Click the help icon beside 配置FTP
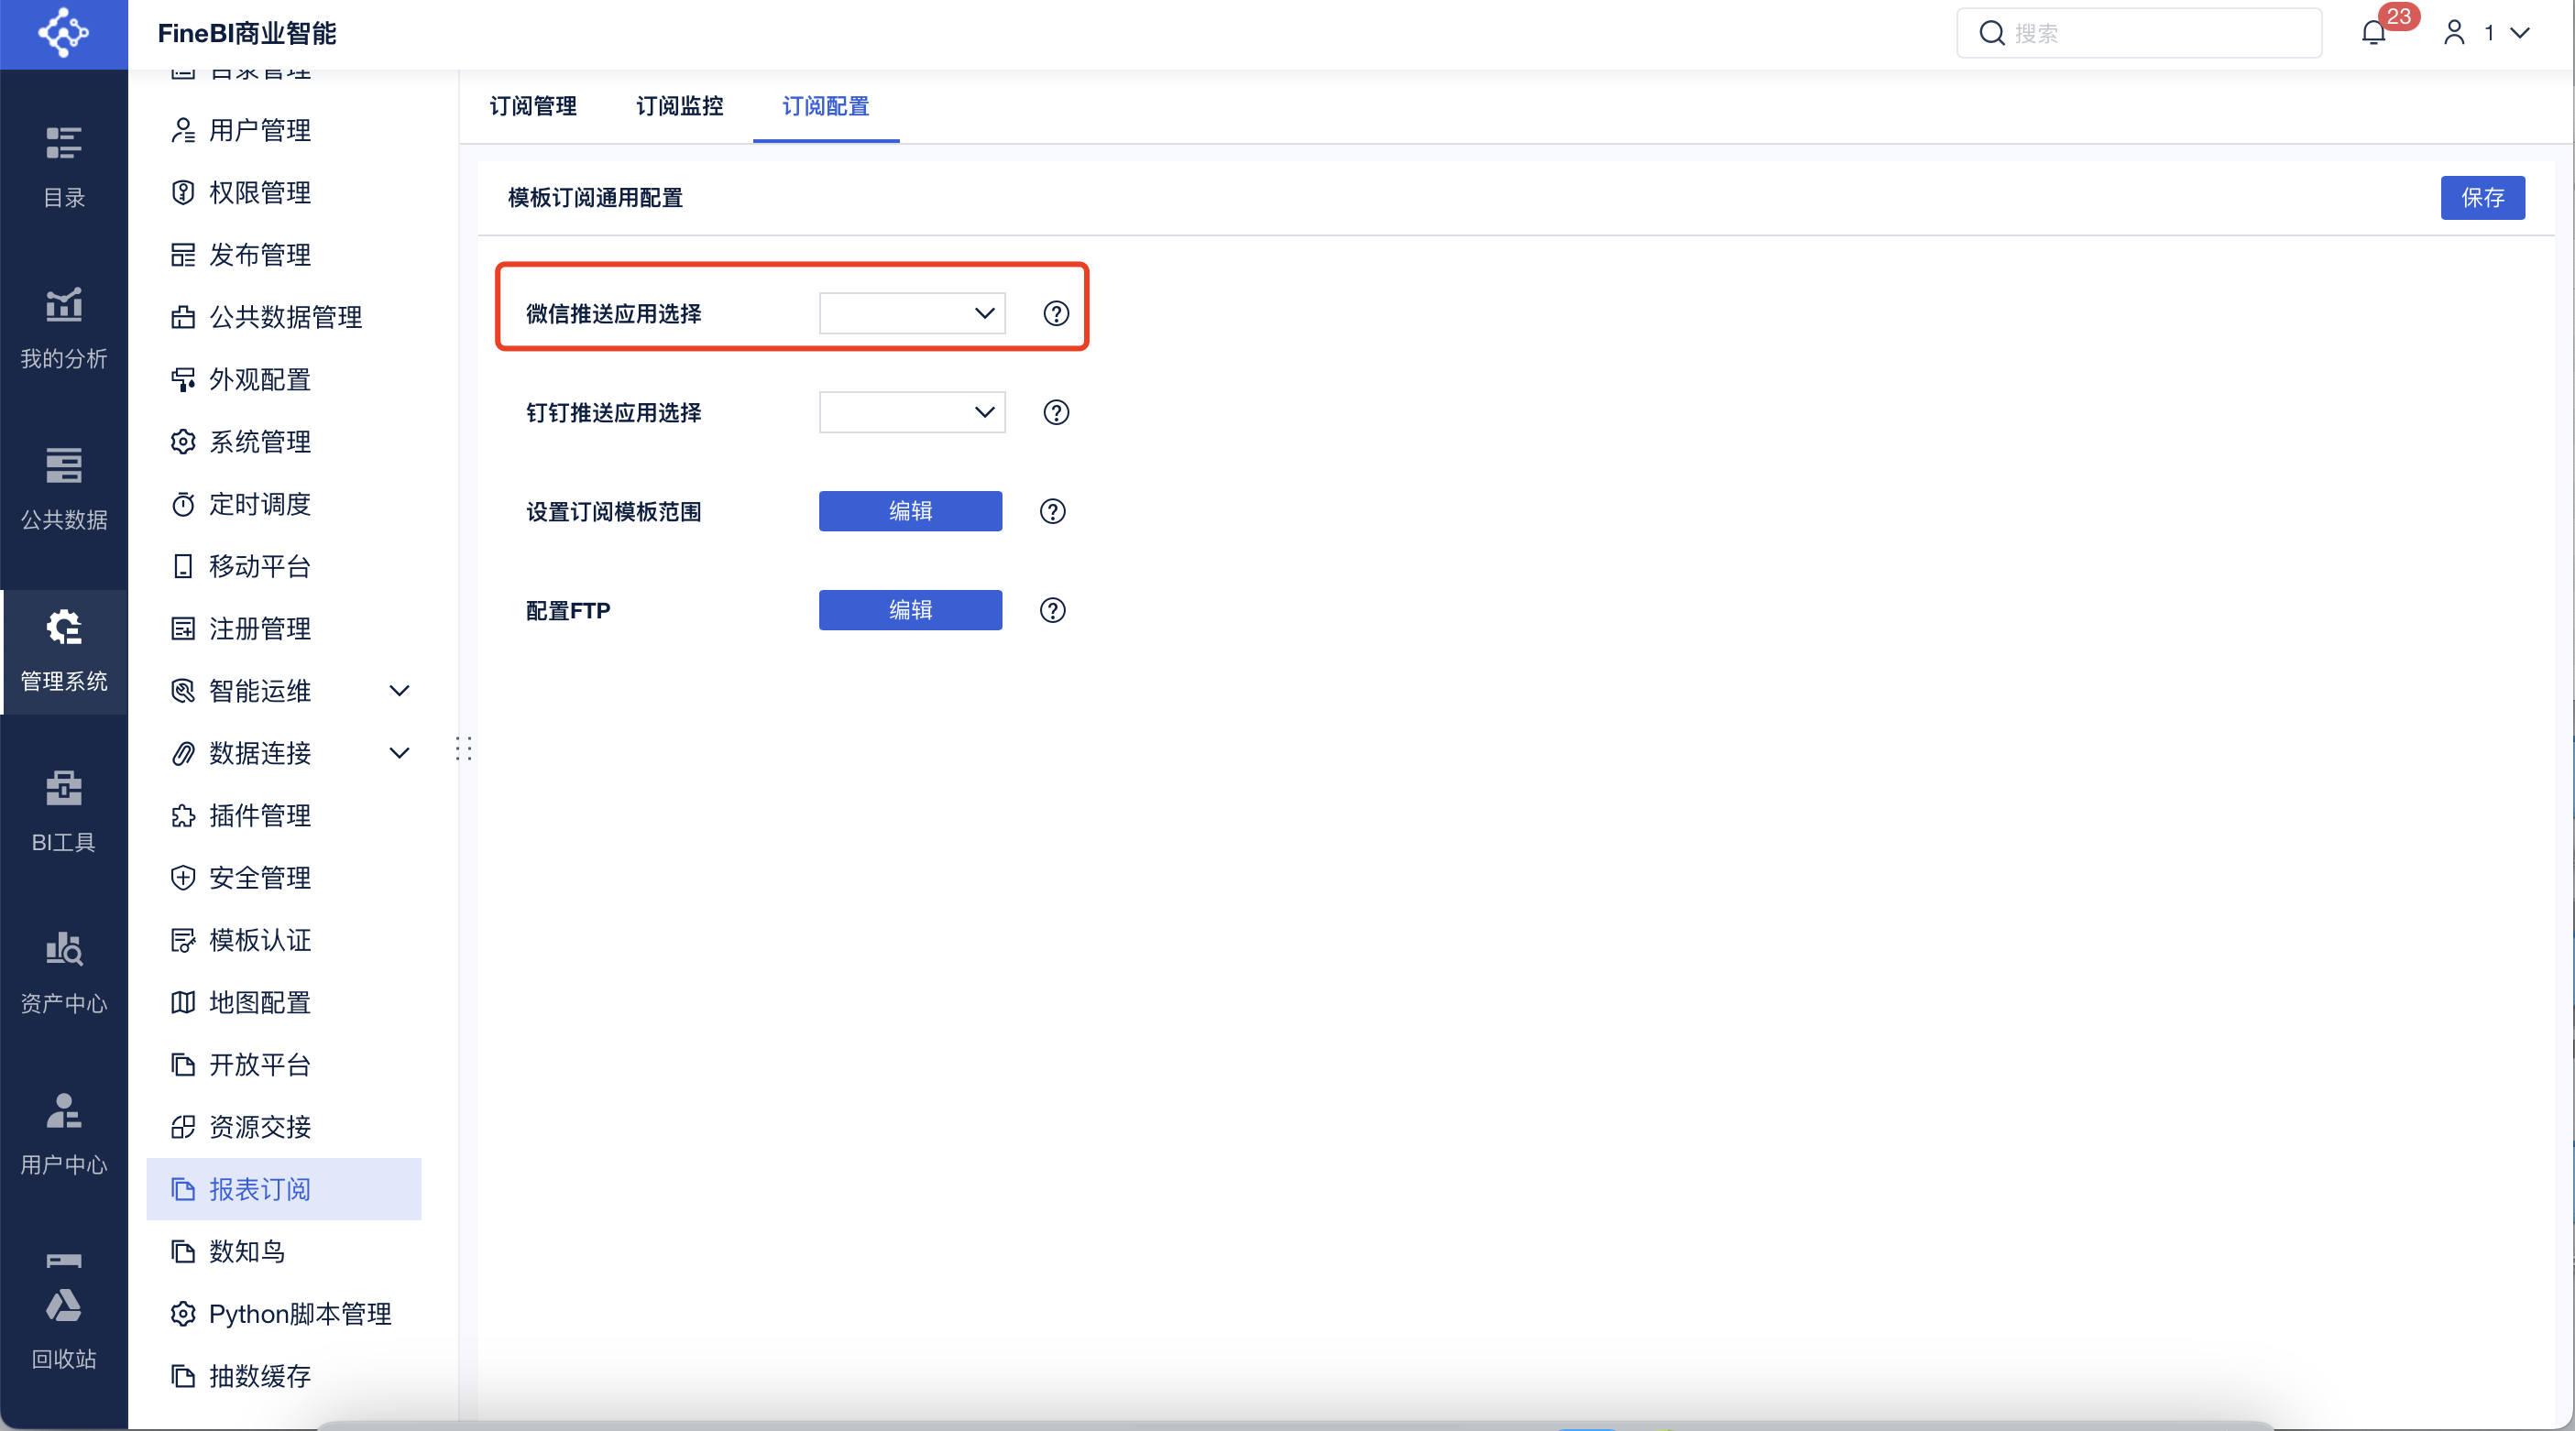The width and height of the screenshot is (2575, 1431). click(1052, 610)
